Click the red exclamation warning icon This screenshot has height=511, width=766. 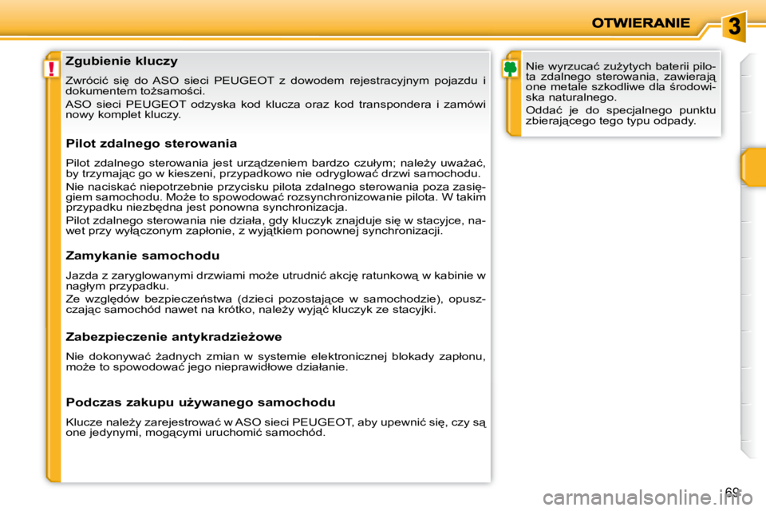pos(51,69)
